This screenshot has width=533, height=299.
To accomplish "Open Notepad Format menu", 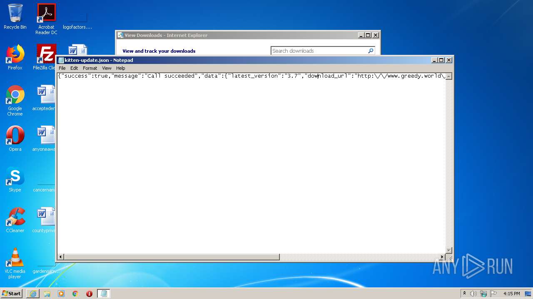I will pyautogui.click(x=90, y=68).
